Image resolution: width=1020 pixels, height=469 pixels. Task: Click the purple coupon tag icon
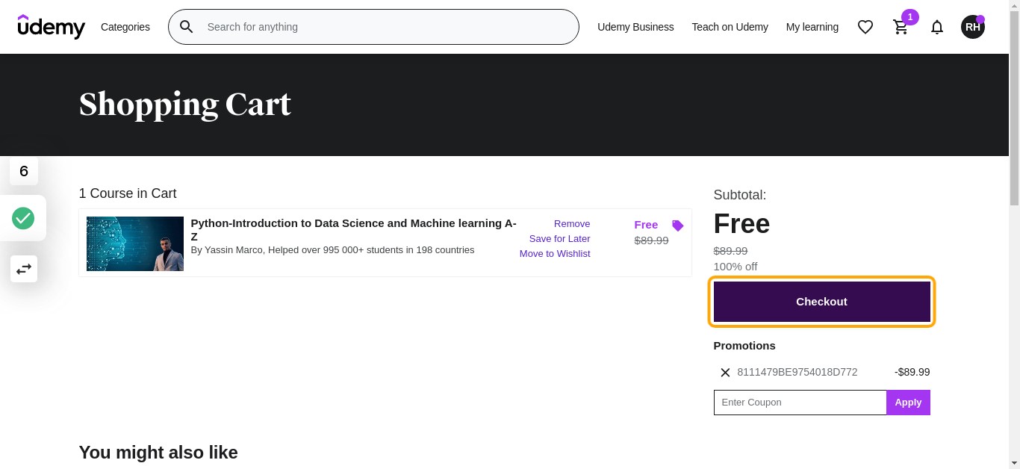[x=677, y=226]
